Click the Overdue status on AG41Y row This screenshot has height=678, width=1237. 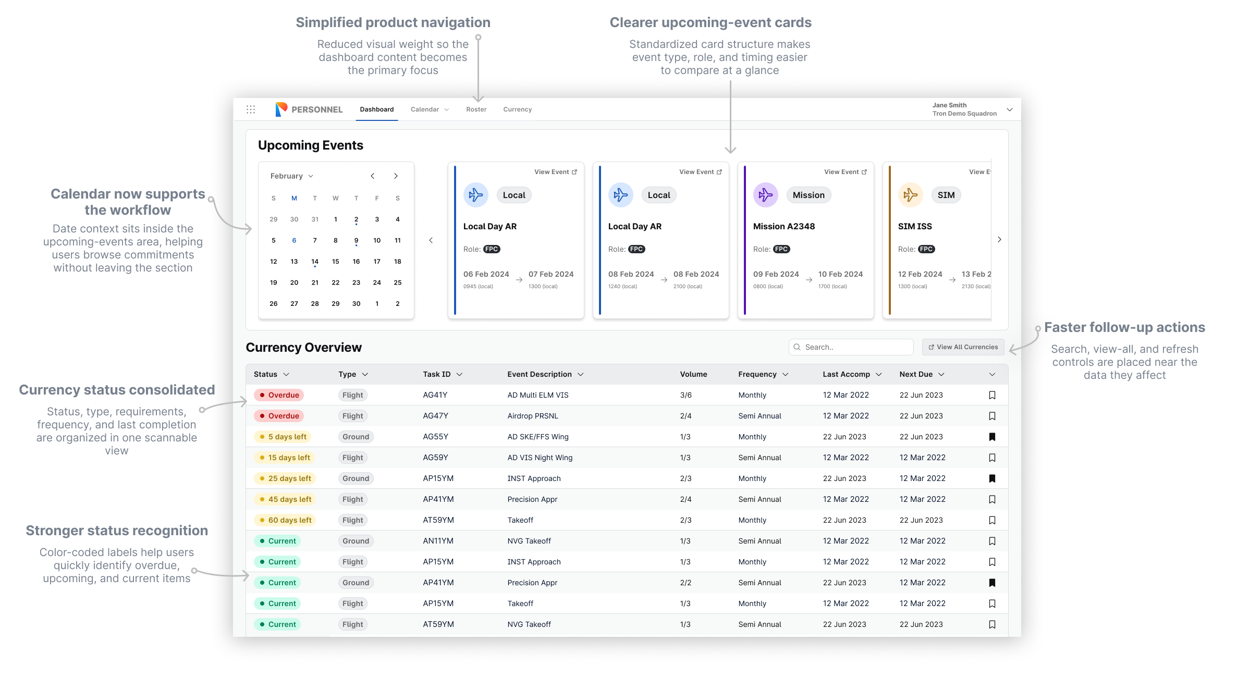coord(279,395)
